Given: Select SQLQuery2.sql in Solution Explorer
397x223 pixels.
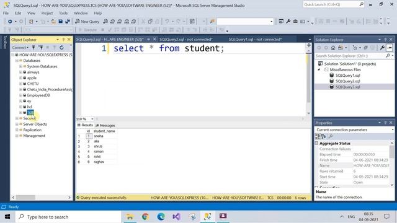Looking at the screenshot, I should (x=347, y=81).
